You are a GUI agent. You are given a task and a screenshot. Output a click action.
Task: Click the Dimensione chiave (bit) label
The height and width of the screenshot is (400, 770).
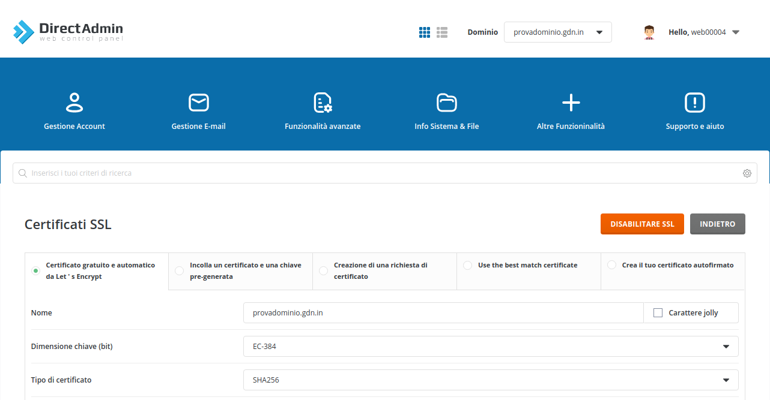tap(72, 347)
